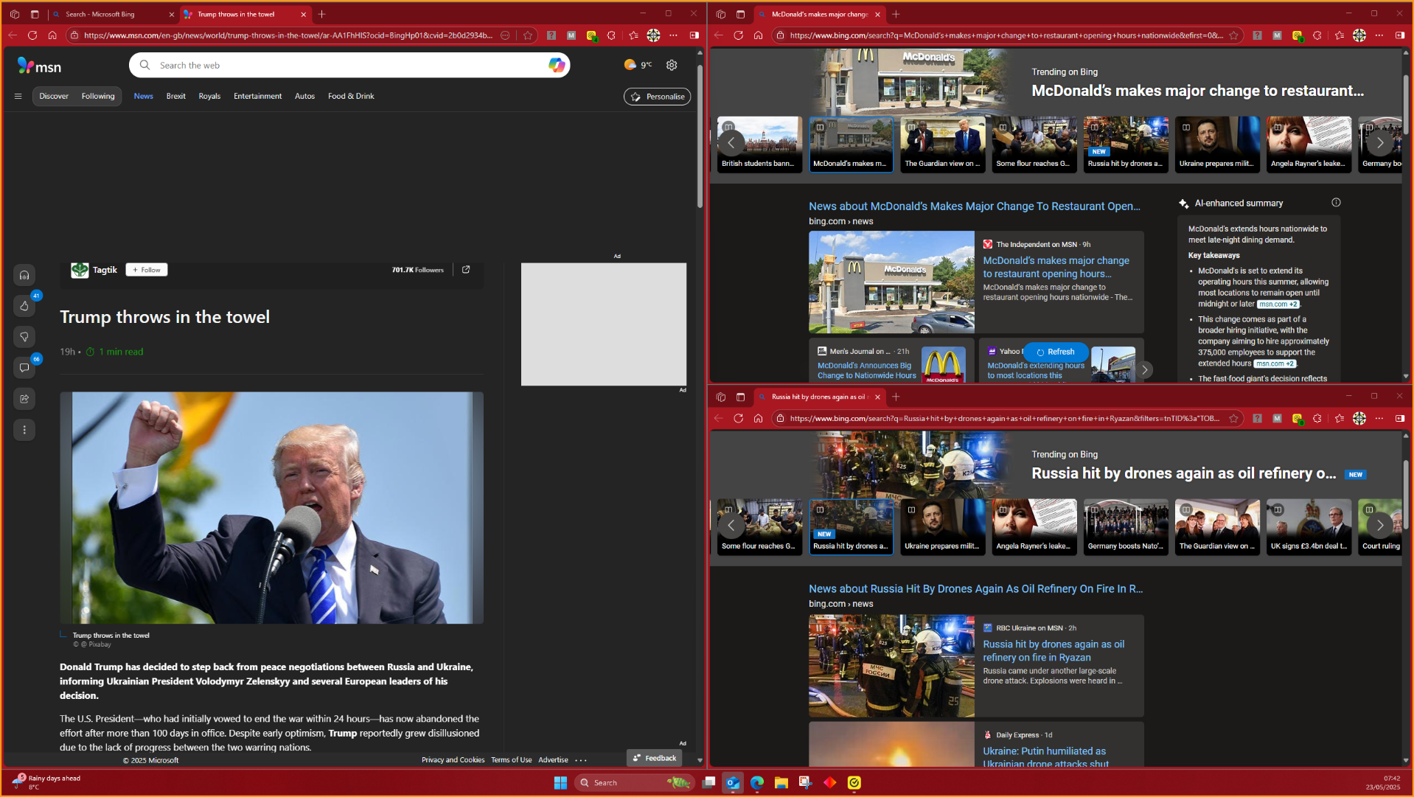
Task: Open 'News about McDonald's Makes Major Change' link
Action: pyautogui.click(x=975, y=206)
